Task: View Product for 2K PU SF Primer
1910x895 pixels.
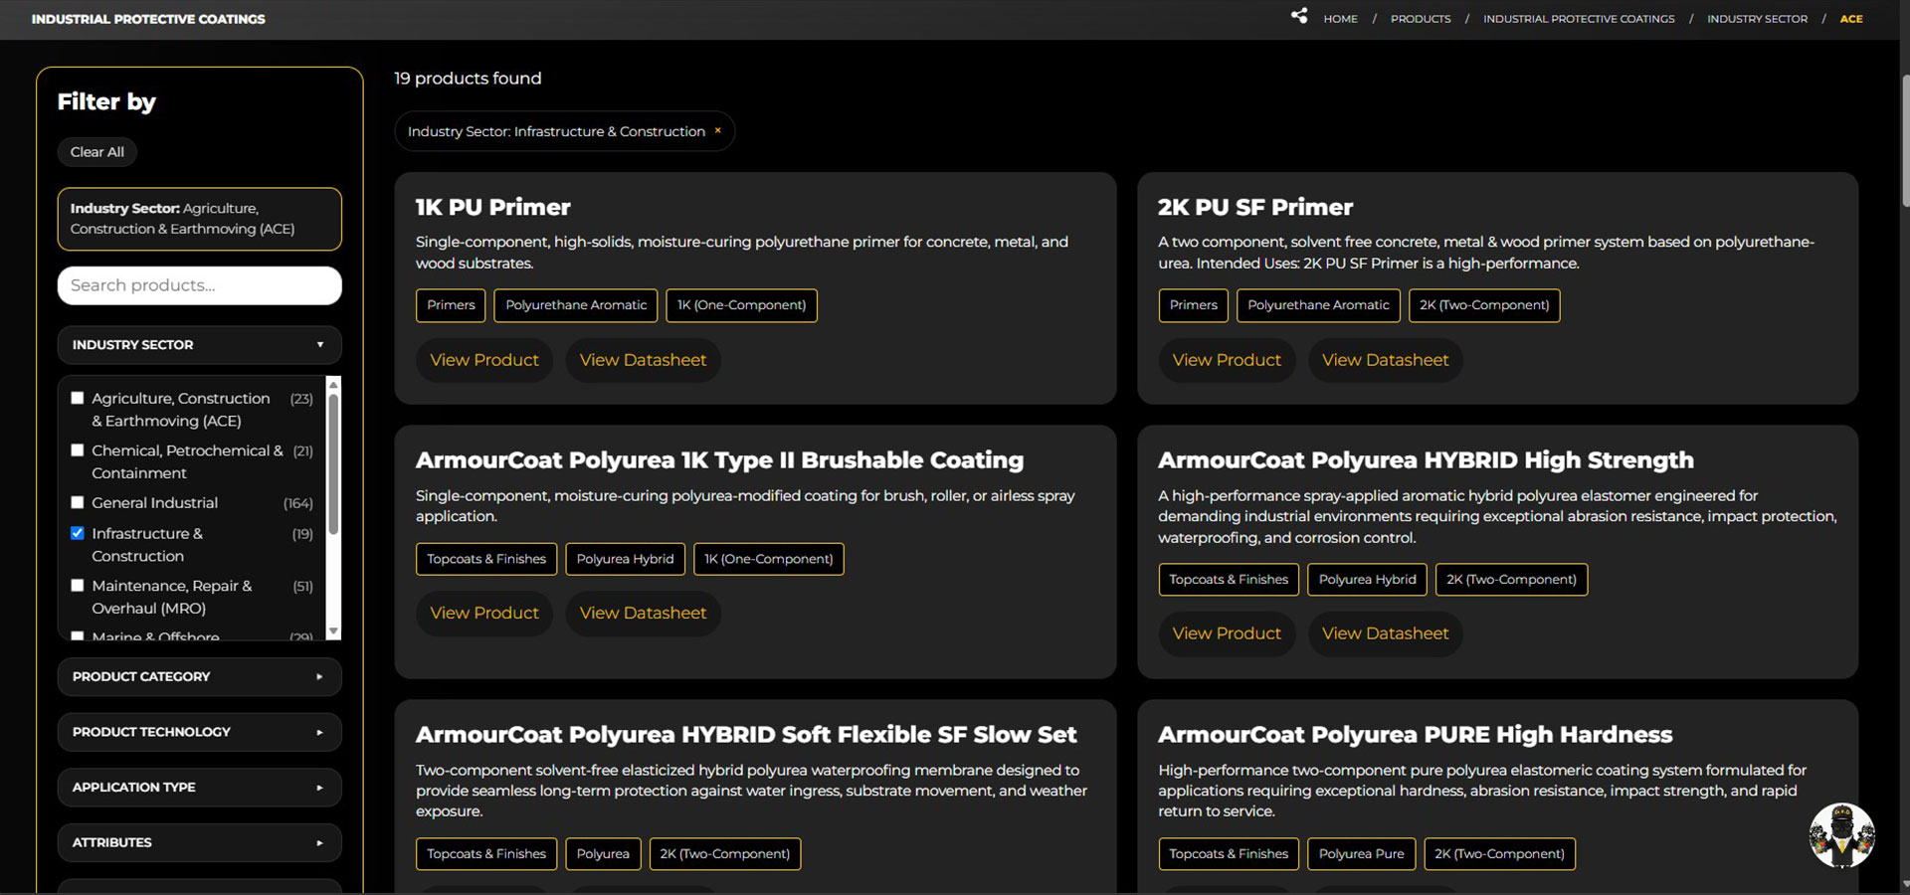Action: point(1227,360)
